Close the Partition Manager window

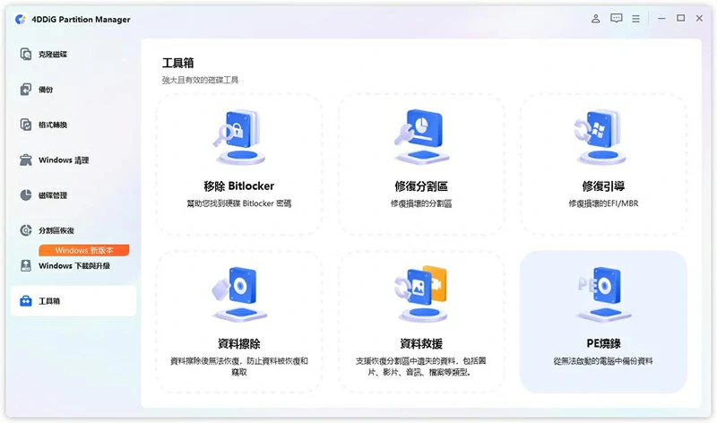pyautogui.click(x=699, y=18)
